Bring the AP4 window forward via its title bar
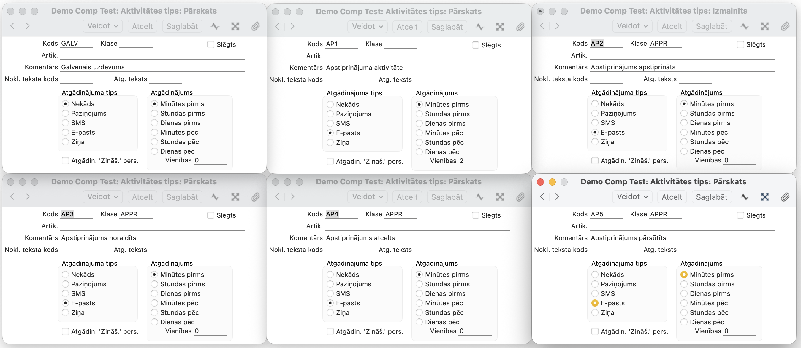This screenshot has width=801, height=348. (x=398, y=182)
